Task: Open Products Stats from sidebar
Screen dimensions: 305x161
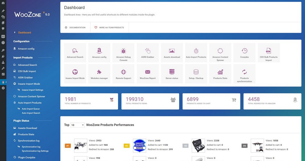Action: pyautogui.click(x=26, y=134)
